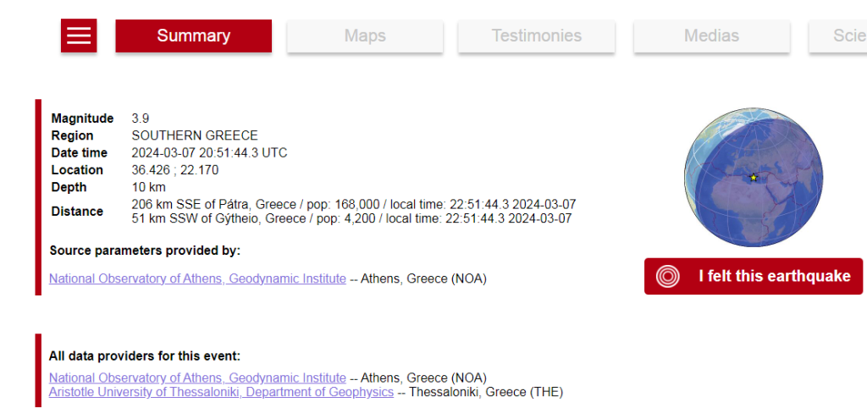The width and height of the screenshot is (867, 408).
Task: Click the location coordinates 36.426 ; 22.170
Action: (175, 170)
